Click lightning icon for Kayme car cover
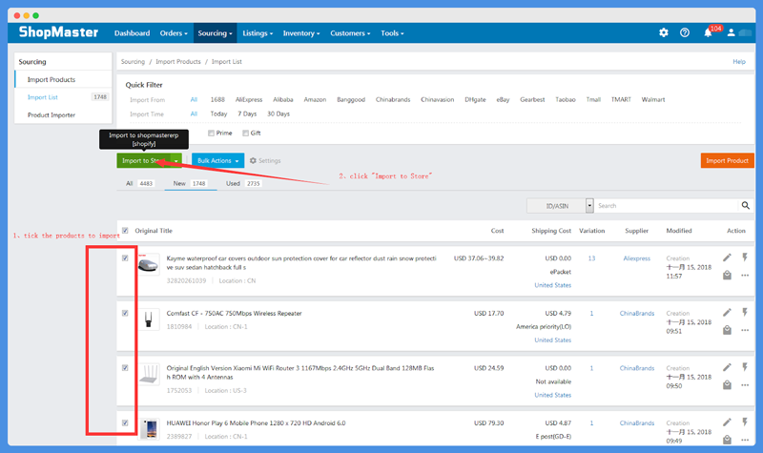This screenshot has width=763, height=453. coord(745,257)
